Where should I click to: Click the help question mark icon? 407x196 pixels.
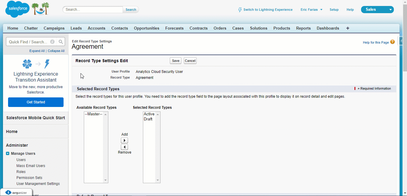coord(392,42)
